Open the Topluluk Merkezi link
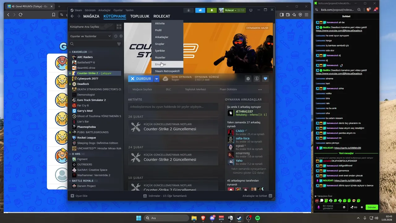The image size is (396, 223). (x=195, y=90)
